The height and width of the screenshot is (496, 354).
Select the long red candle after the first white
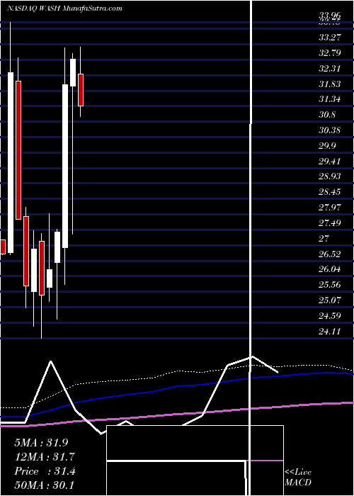pyautogui.click(x=18, y=150)
